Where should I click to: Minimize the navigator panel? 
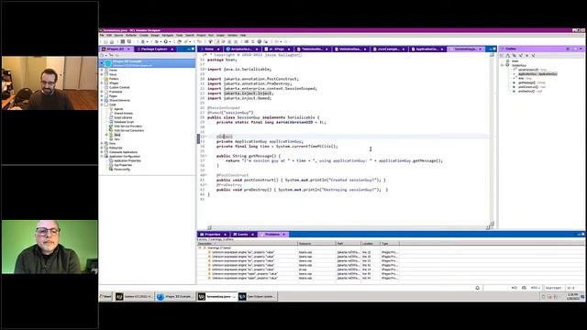point(189,49)
